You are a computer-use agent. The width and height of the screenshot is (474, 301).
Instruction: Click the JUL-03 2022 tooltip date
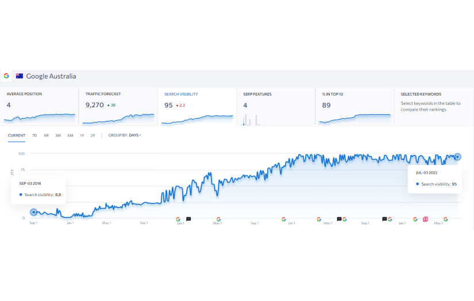(x=426, y=173)
